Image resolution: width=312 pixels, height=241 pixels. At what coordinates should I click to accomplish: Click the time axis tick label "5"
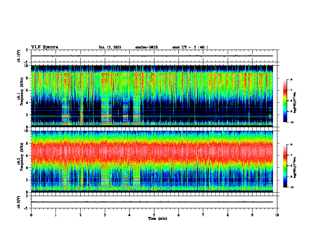coord(154,215)
